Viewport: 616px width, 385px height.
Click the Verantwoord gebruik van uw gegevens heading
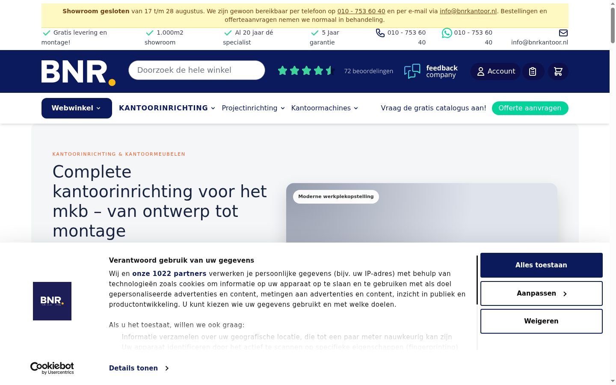[x=181, y=261]
